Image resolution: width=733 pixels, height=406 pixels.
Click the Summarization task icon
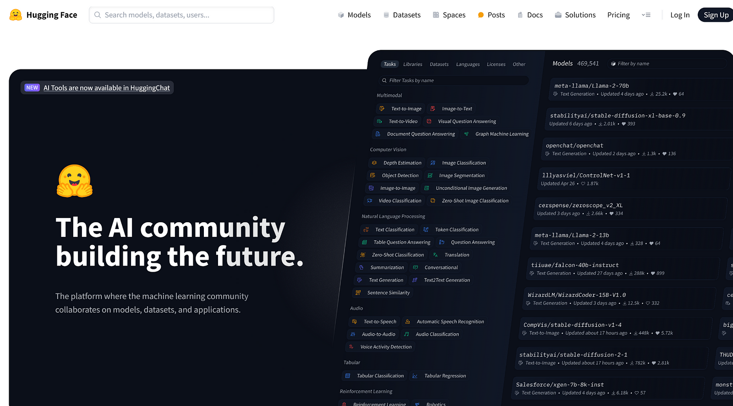point(361,267)
